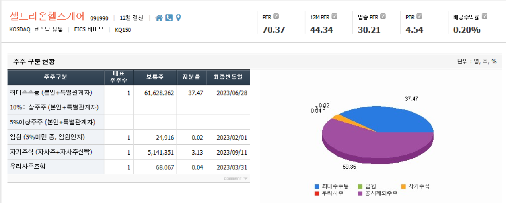Click the 2023/02/01 date cell

228,138
